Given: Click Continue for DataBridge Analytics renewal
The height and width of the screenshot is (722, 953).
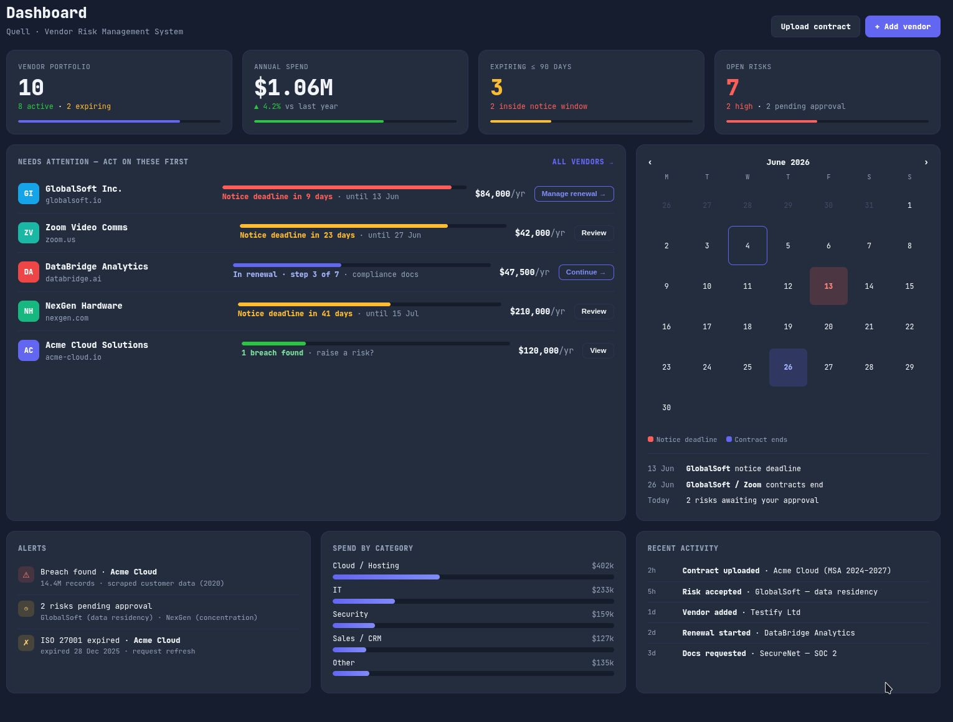Looking at the screenshot, I should click(x=586, y=272).
